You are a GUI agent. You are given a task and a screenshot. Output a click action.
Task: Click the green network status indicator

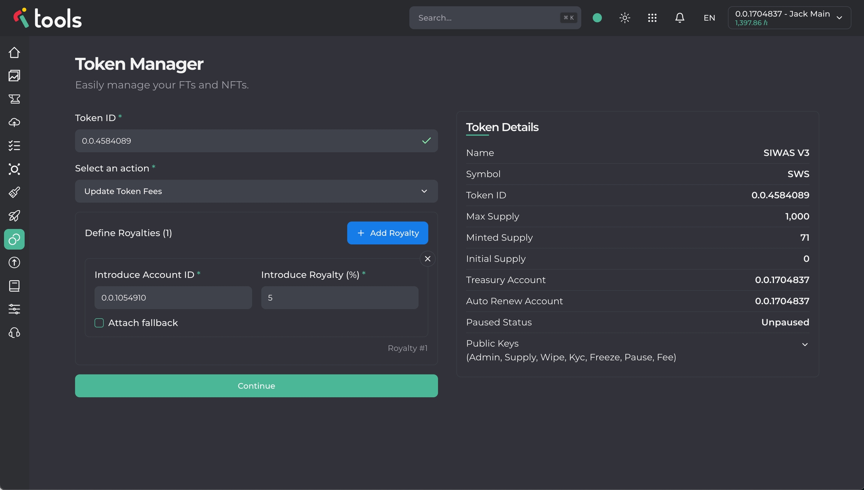[x=597, y=18]
